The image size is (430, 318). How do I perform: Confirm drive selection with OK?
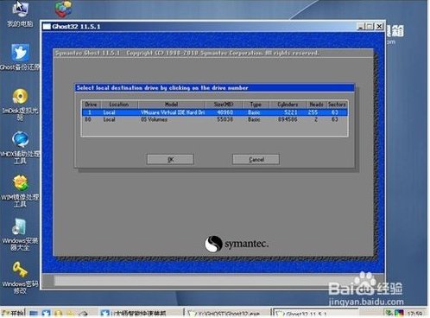[x=170, y=159]
